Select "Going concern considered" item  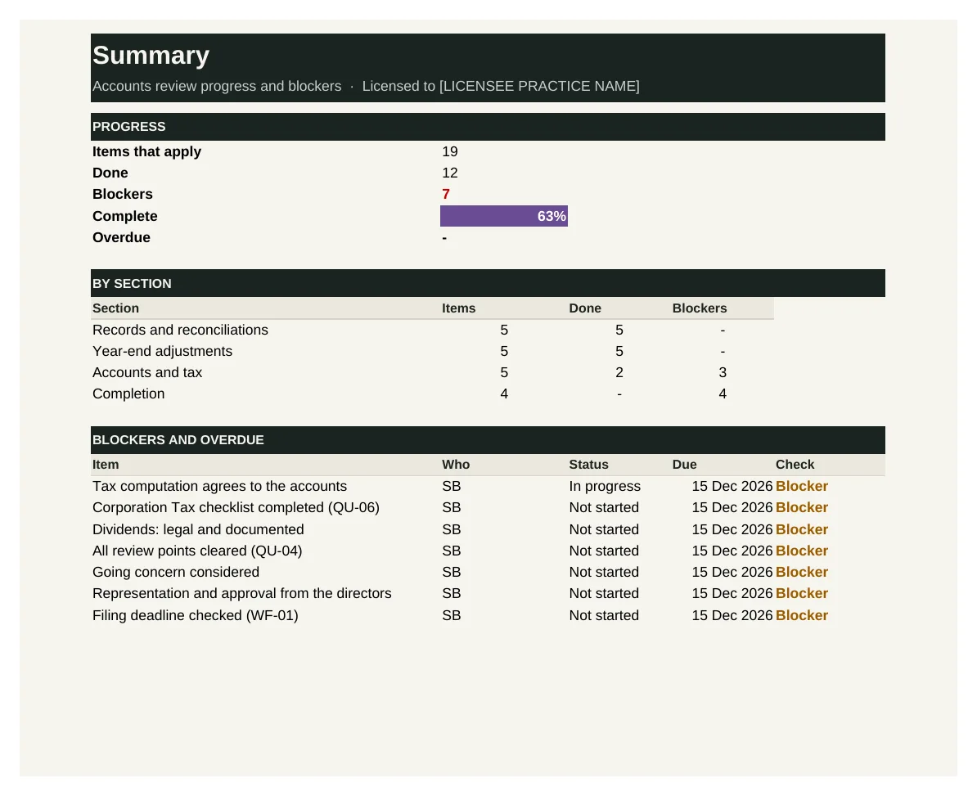tap(176, 572)
